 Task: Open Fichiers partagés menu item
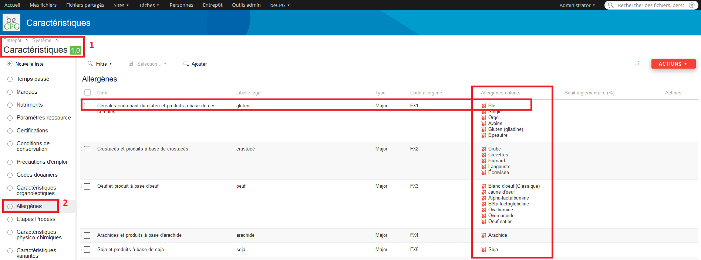click(x=85, y=5)
